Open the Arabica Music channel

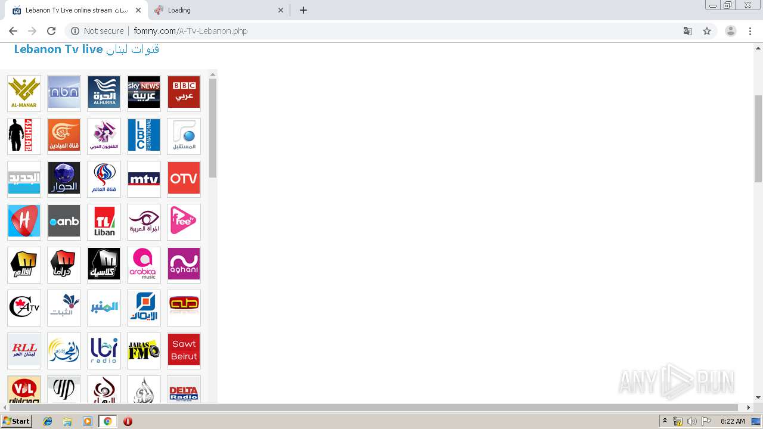point(144,265)
